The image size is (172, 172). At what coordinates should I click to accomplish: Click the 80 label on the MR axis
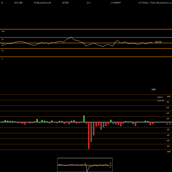point(168,102)
